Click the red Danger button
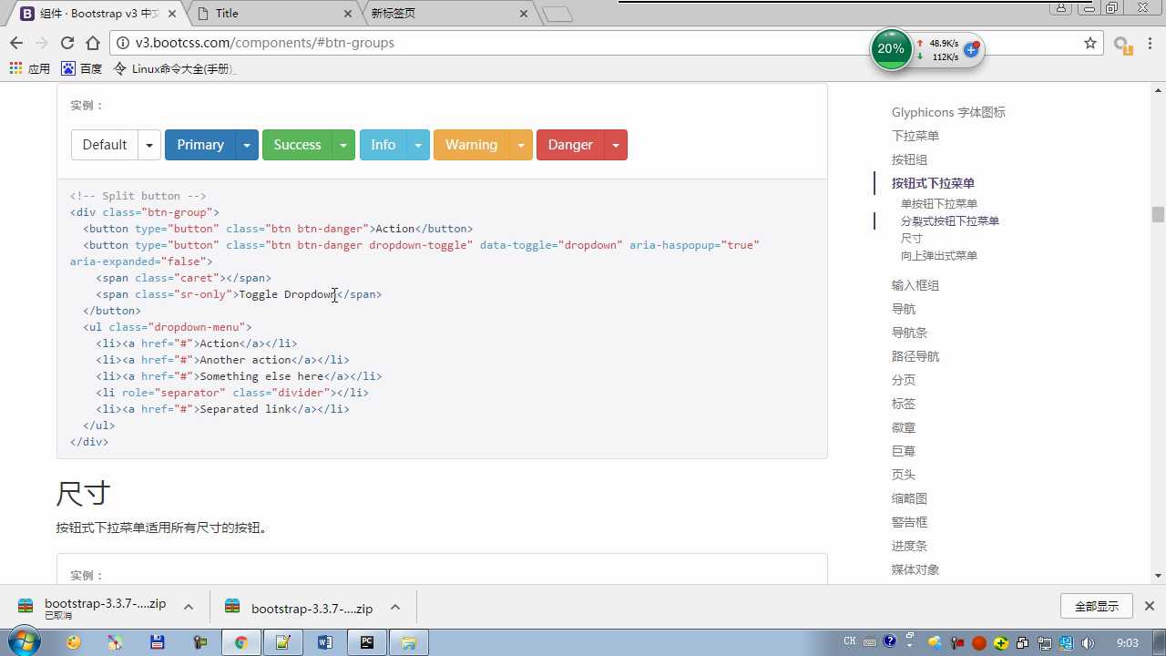Screen dimensions: 1166x656 pyautogui.click(x=570, y=145)
